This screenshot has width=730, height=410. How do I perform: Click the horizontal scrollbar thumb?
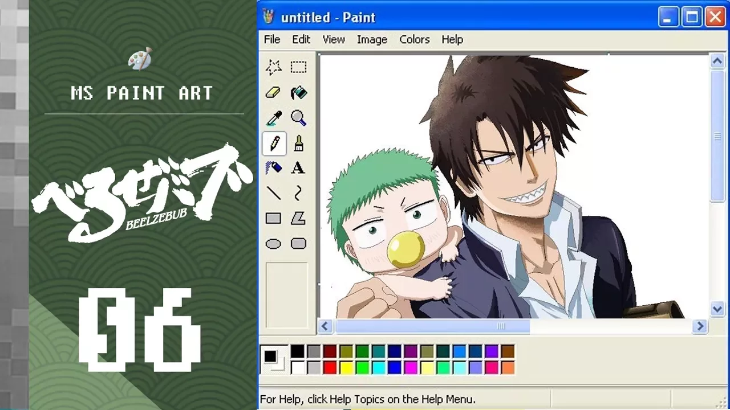point(432,326)
